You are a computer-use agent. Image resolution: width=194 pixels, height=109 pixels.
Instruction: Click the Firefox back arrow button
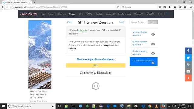[x=3, y=7]
